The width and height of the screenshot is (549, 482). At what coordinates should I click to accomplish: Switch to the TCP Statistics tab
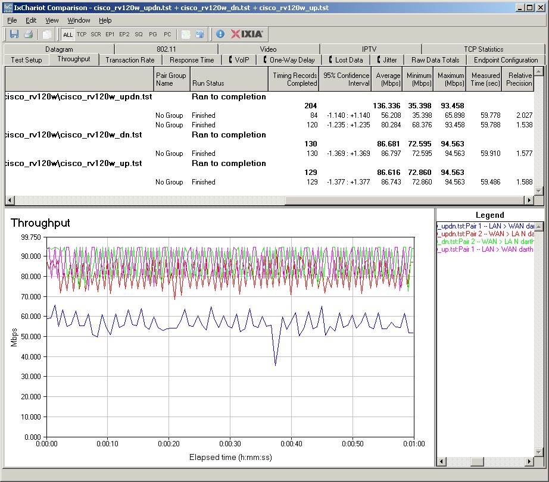484,49
